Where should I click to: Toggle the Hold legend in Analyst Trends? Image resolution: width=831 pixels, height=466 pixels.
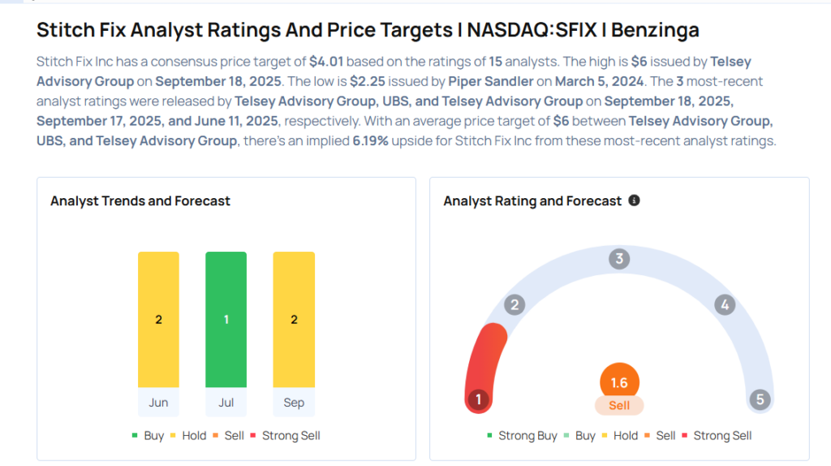point(188,436)
